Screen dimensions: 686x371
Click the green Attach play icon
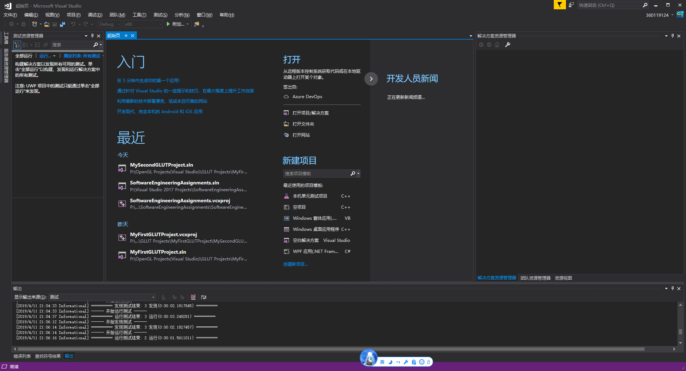click(168, 24)
